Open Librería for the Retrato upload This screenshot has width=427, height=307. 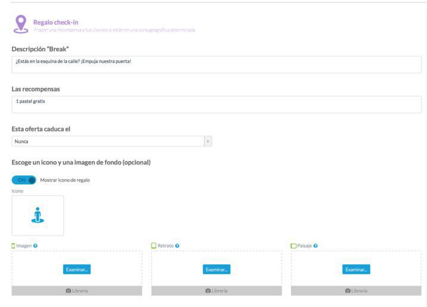tap(216, 291)
